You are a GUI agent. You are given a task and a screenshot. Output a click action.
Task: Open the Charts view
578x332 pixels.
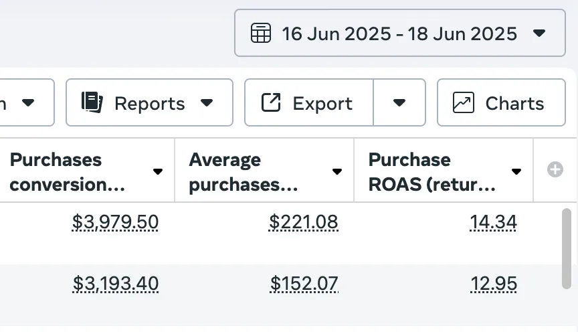tap(501, 102)
